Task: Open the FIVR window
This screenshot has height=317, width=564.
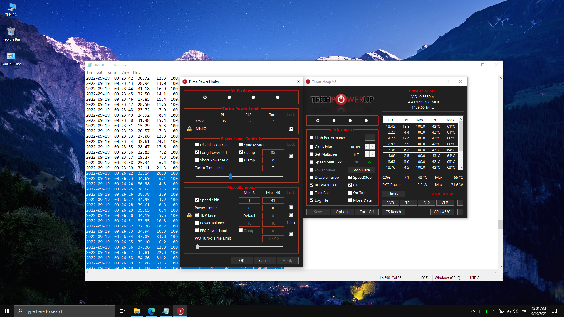Action: [390, 203]
